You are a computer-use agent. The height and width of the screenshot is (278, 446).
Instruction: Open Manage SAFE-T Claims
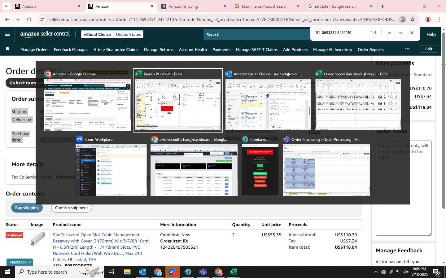tap(257, 49)
